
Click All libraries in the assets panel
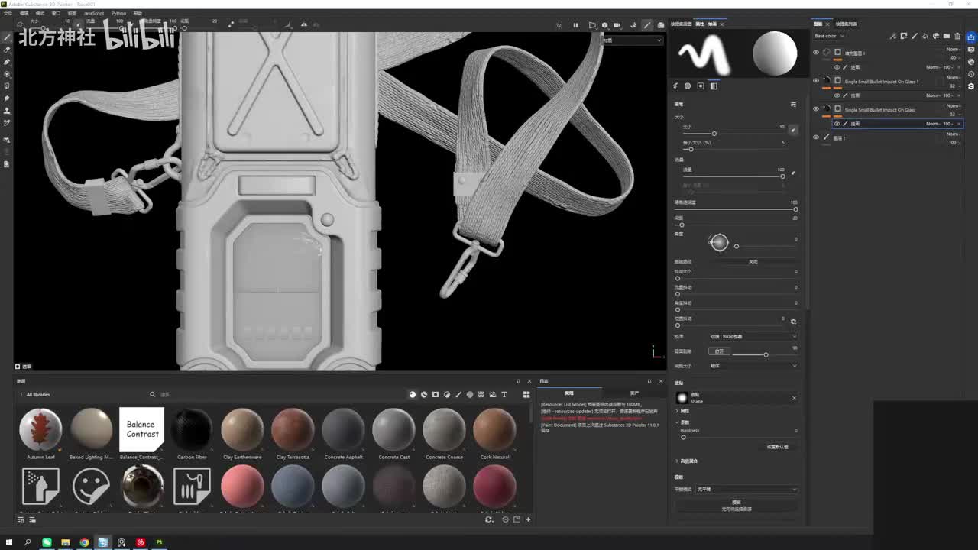(x=38, y=395)
